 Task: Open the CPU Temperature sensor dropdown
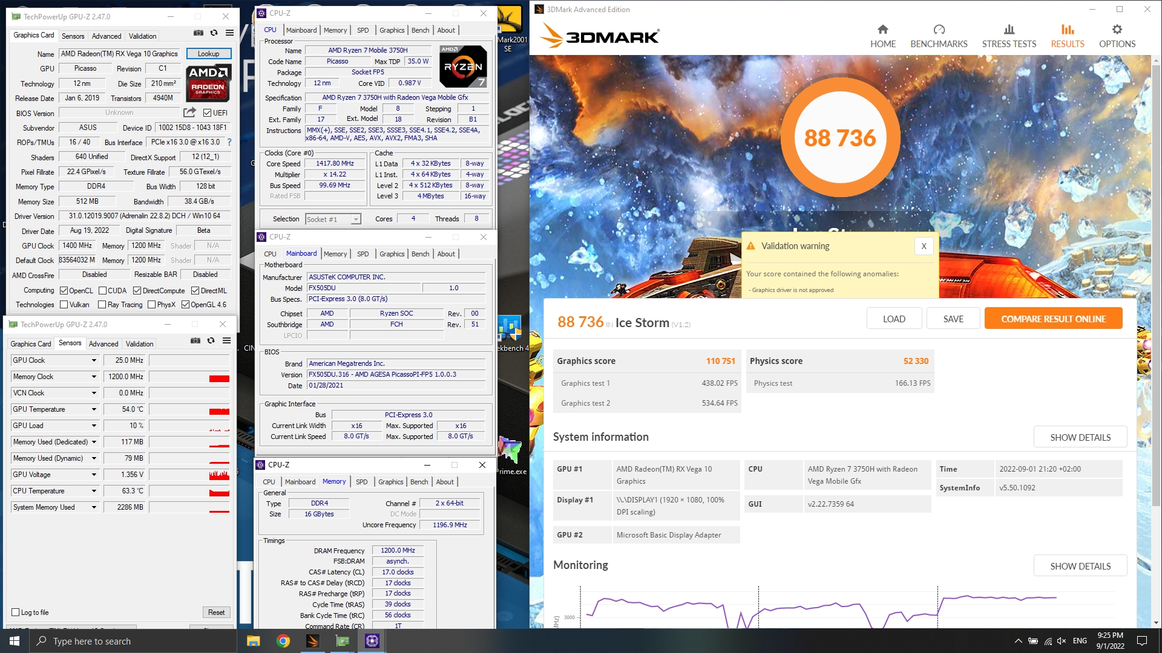coord(94,491)
